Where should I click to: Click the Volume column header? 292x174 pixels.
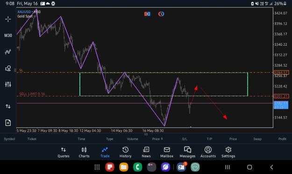[x=132, y=139]
